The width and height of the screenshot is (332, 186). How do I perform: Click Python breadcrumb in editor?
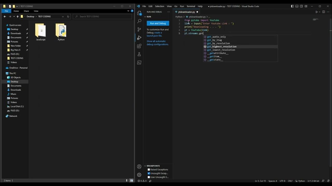[x=179, y=17]
